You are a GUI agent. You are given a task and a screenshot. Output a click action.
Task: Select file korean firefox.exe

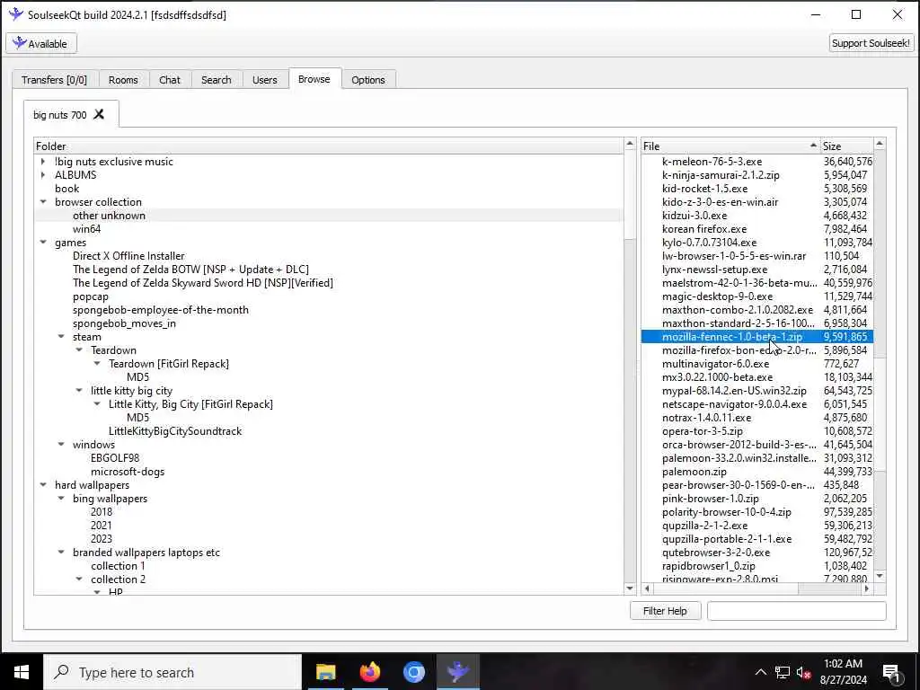(x=704, y=229)
